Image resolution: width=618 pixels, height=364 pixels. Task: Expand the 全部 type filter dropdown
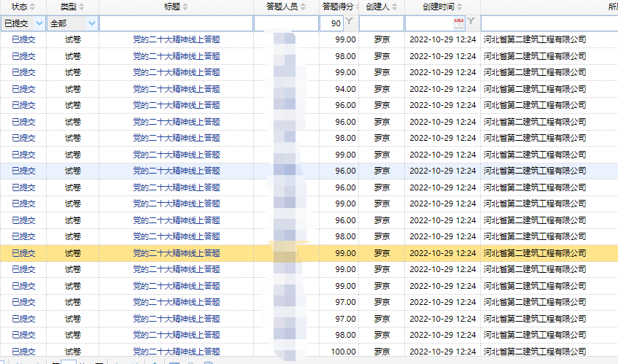[x=90, y=23]
